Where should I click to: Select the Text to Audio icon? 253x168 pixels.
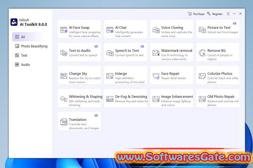pos(64,53)
